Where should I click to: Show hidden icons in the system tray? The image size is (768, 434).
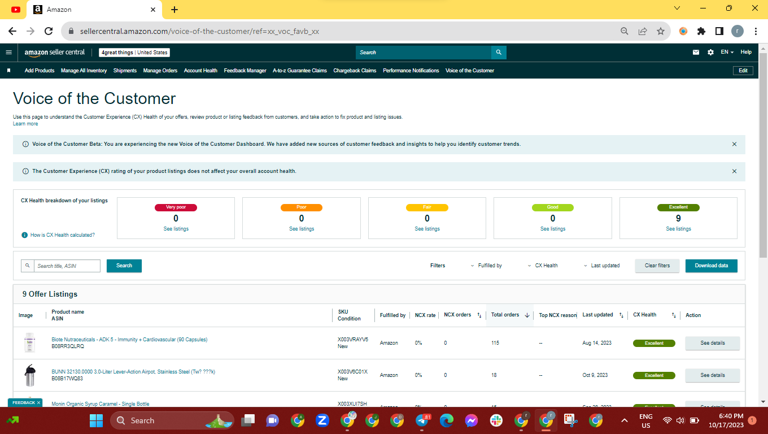(x=624, y=420)
